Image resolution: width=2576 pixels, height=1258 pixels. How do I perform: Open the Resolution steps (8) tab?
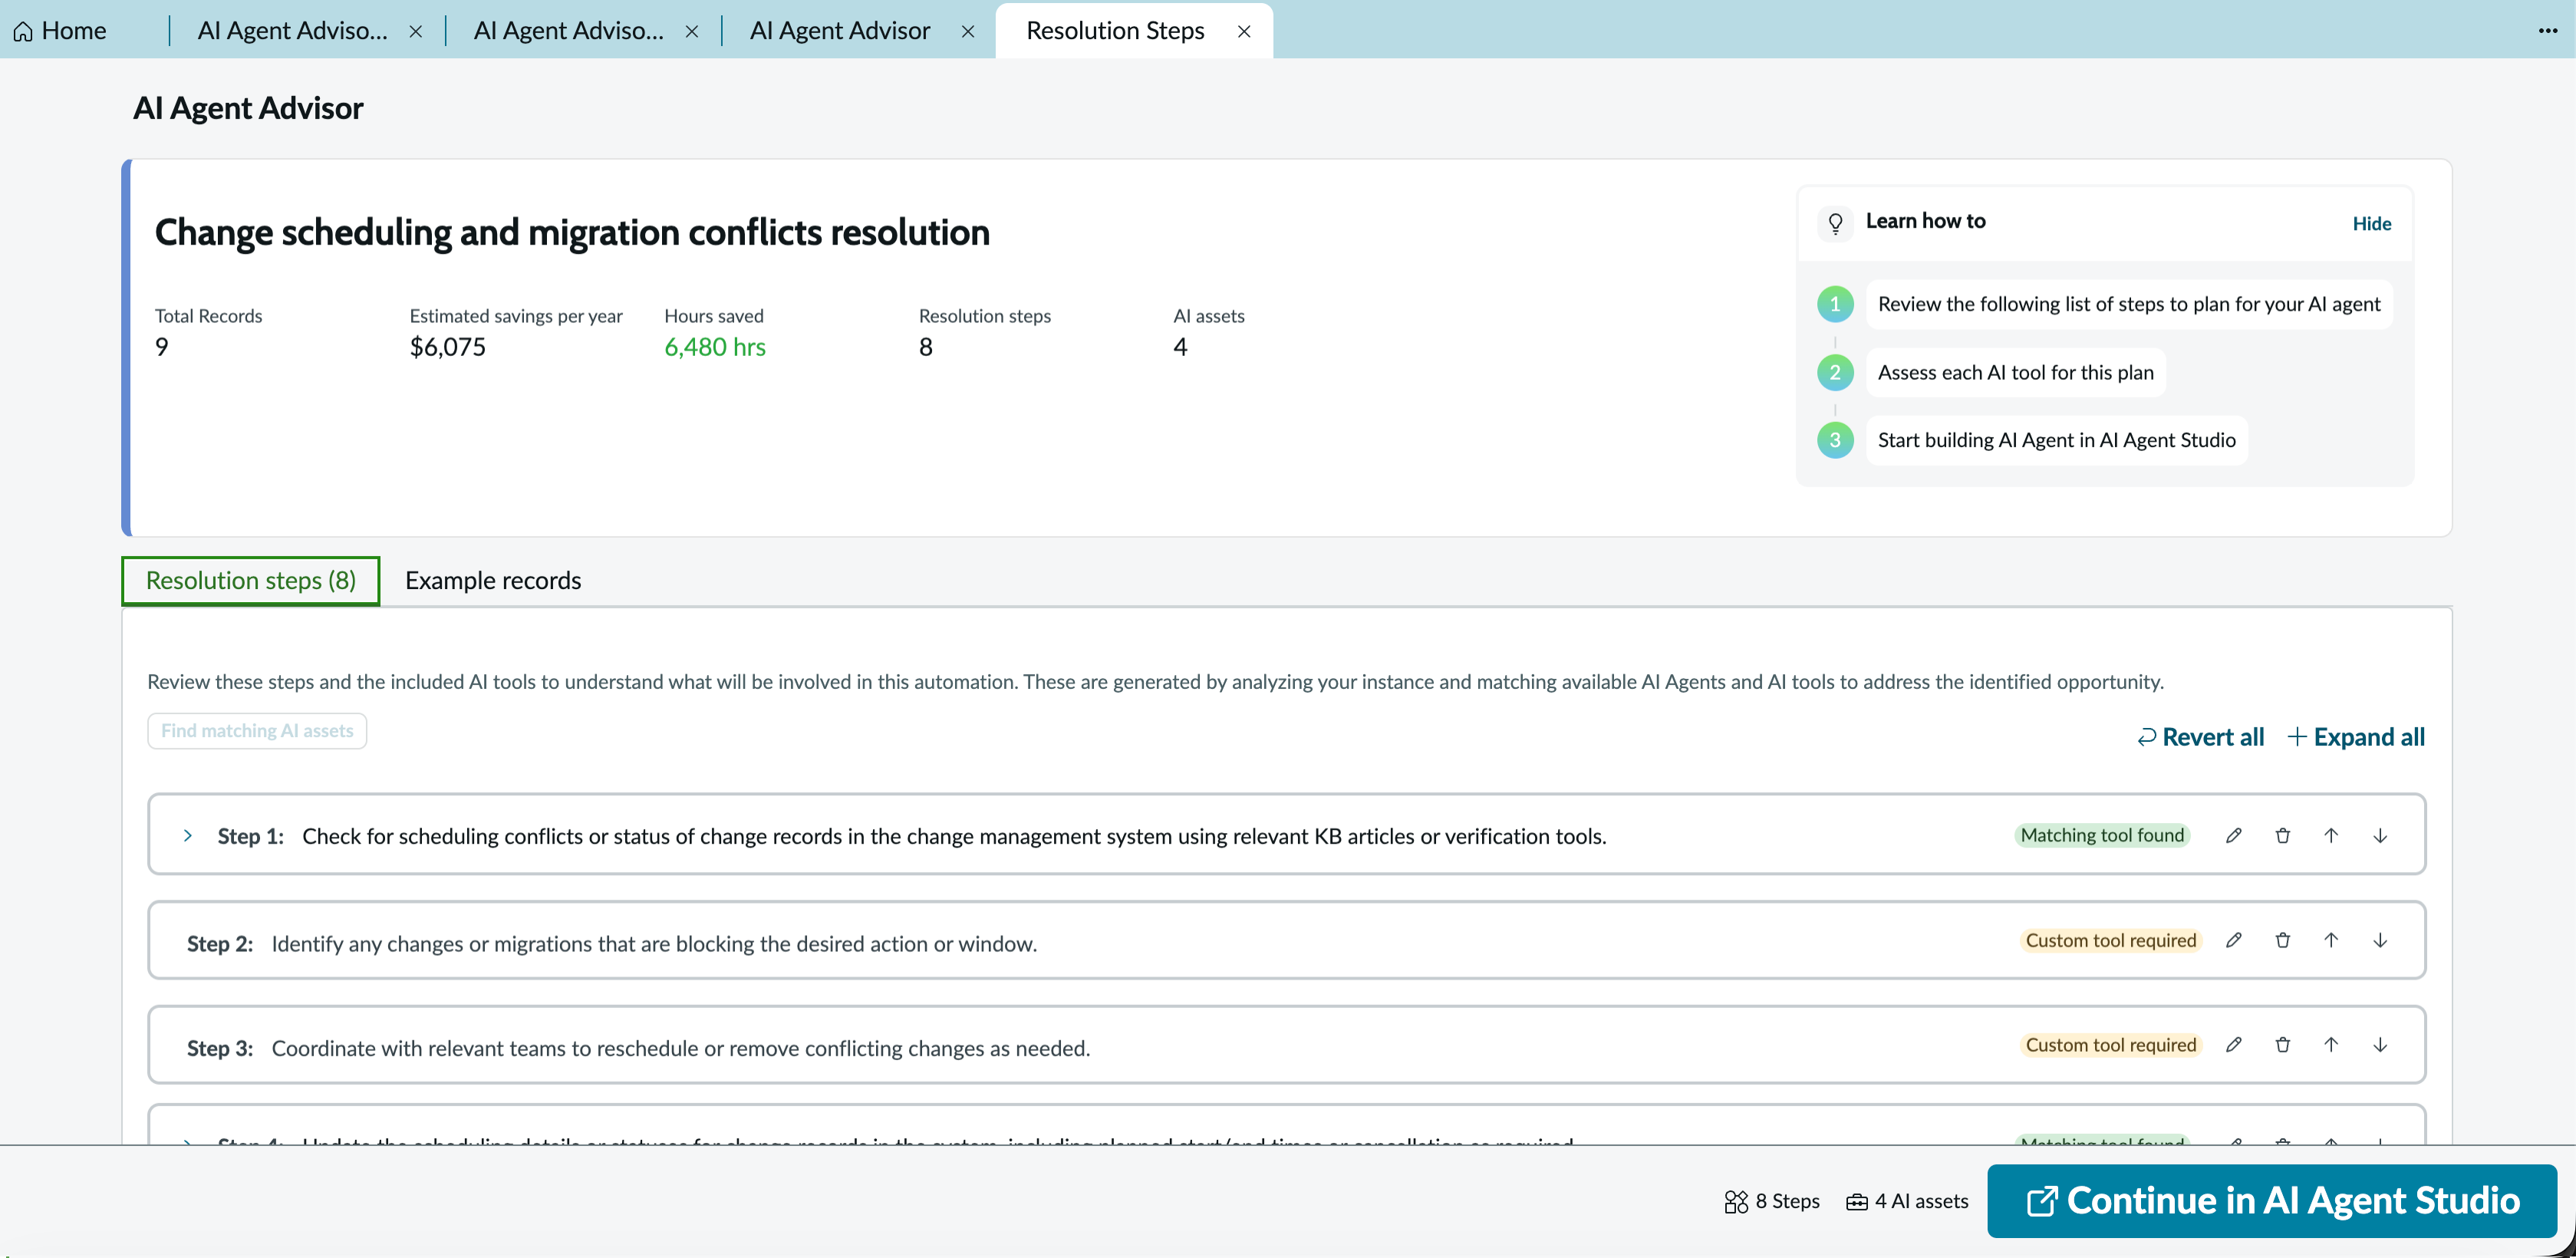click(x=251, y=580)
